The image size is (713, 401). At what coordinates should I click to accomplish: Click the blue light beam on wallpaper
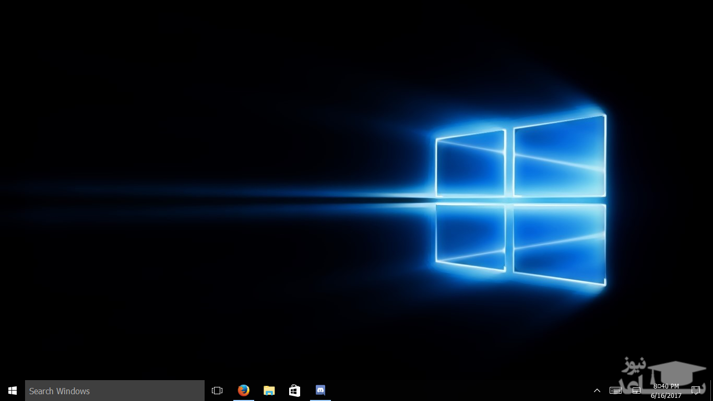coord(209,200)
